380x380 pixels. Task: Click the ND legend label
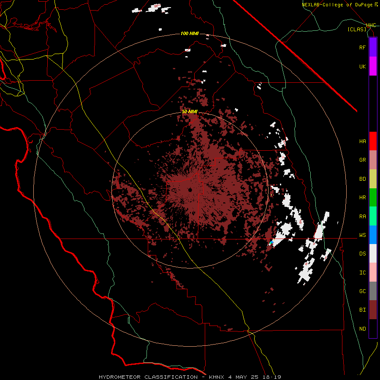pos(362,329)
